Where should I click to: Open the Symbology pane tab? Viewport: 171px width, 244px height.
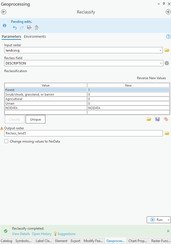(23, 241)
